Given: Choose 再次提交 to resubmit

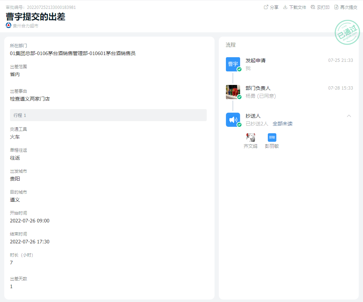Looking at the screenshot, I should pyautogui.click(x=348, y=7).
